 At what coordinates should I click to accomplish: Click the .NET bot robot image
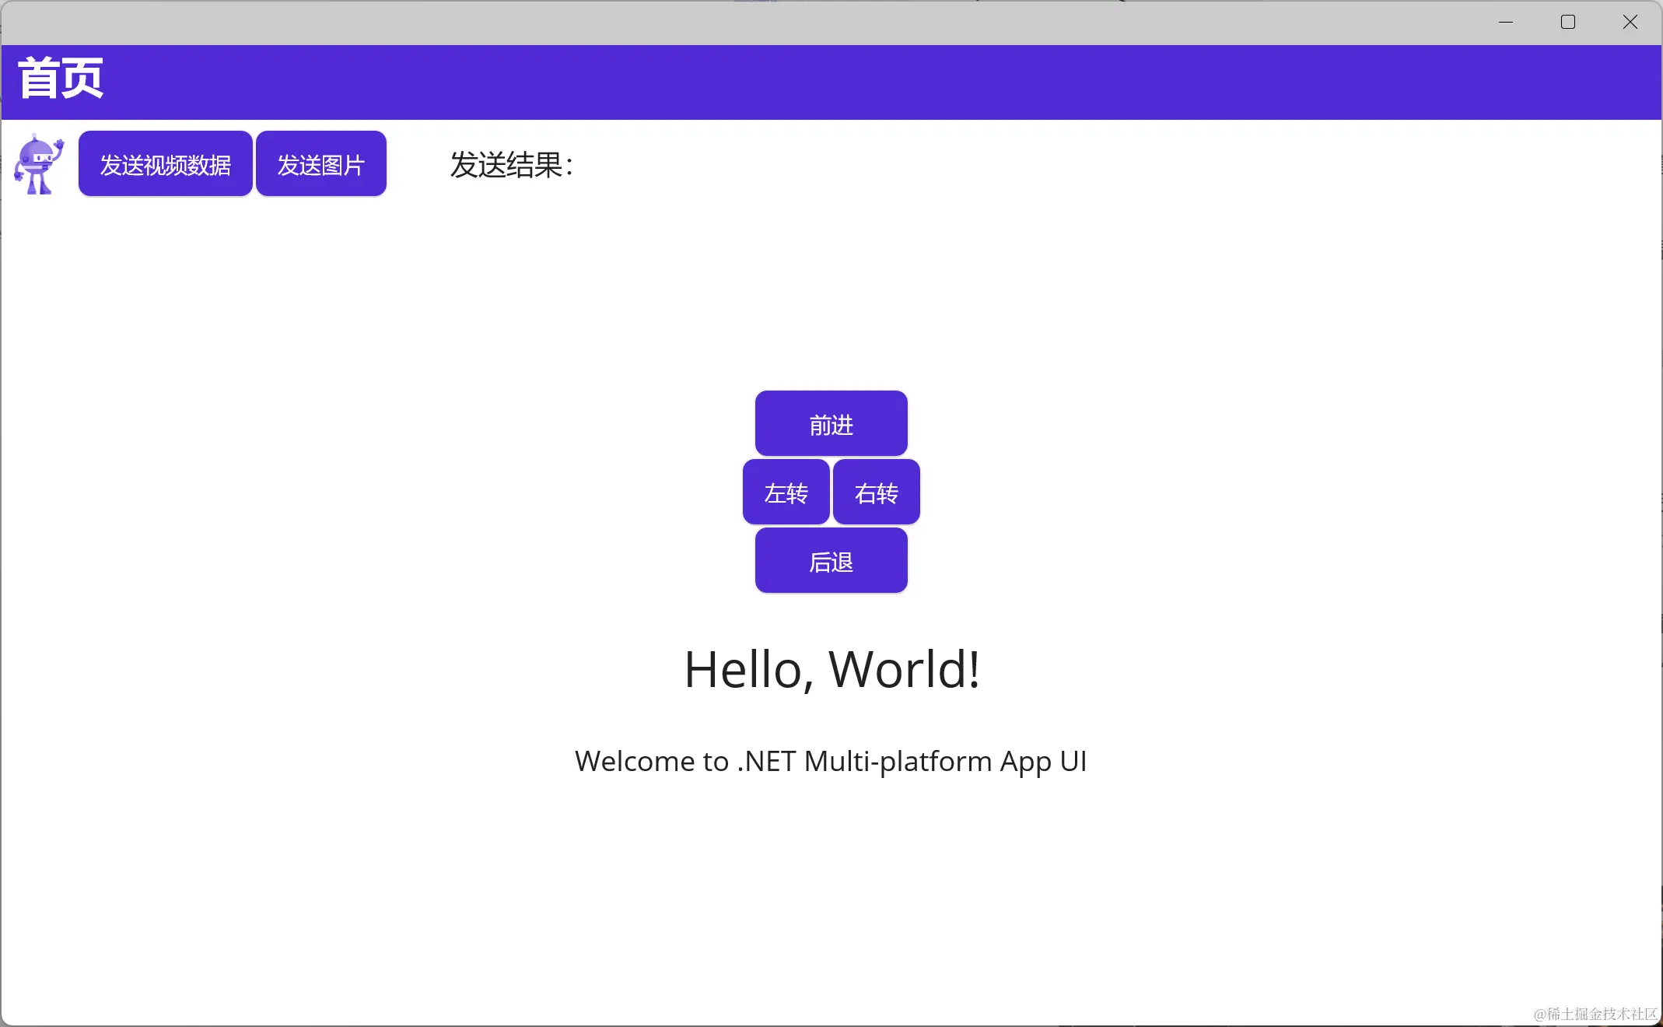pyautogui.click(x=39, y=164)
